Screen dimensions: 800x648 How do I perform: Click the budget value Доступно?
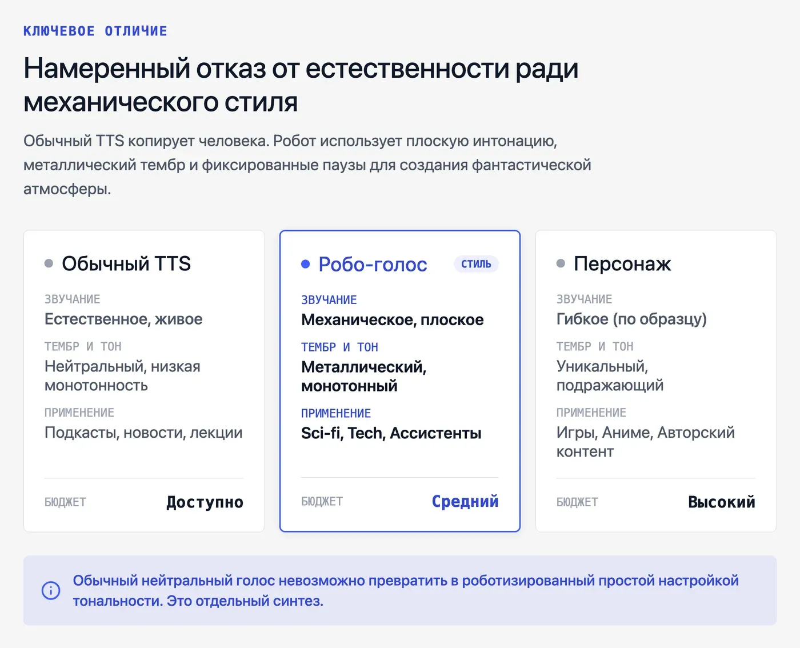pos(205,502)
